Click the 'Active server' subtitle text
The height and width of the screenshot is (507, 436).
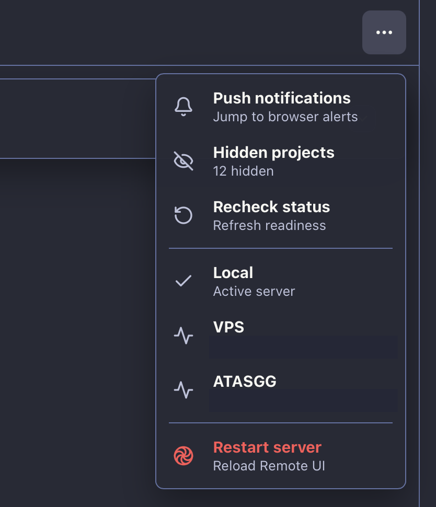254,291
